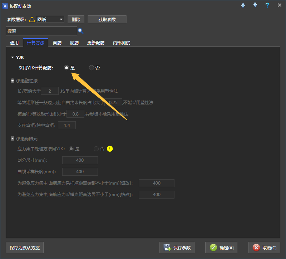Switch to the 面筋 tab

(x=57, y=43)
